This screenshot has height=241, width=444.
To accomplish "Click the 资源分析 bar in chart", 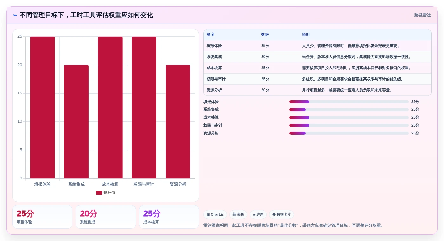I will (178, 122).
